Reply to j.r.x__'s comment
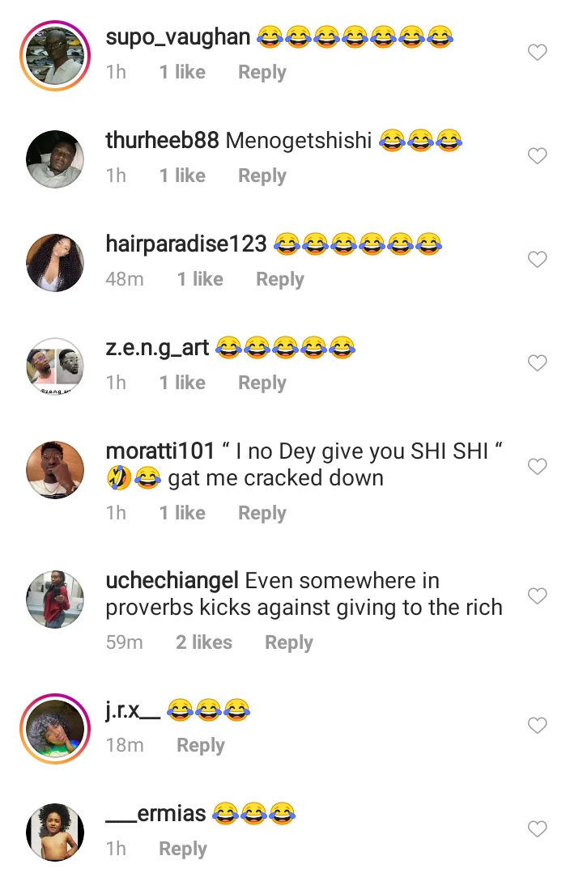 coord(200,746)
